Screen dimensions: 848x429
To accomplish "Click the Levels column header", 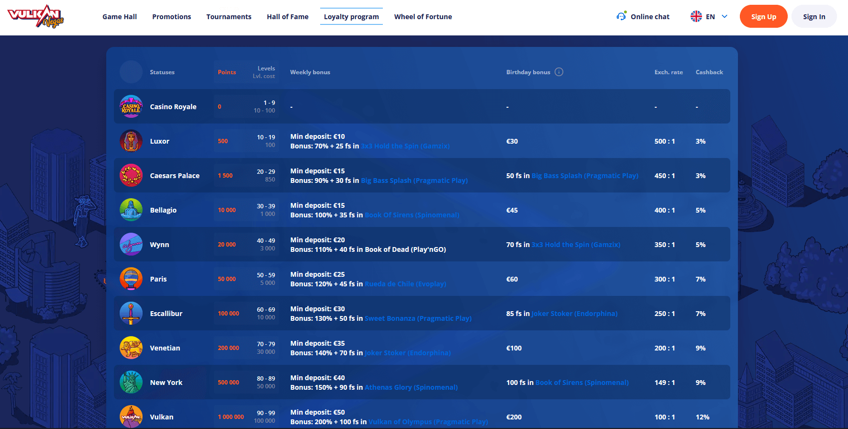I will point(266,68).
